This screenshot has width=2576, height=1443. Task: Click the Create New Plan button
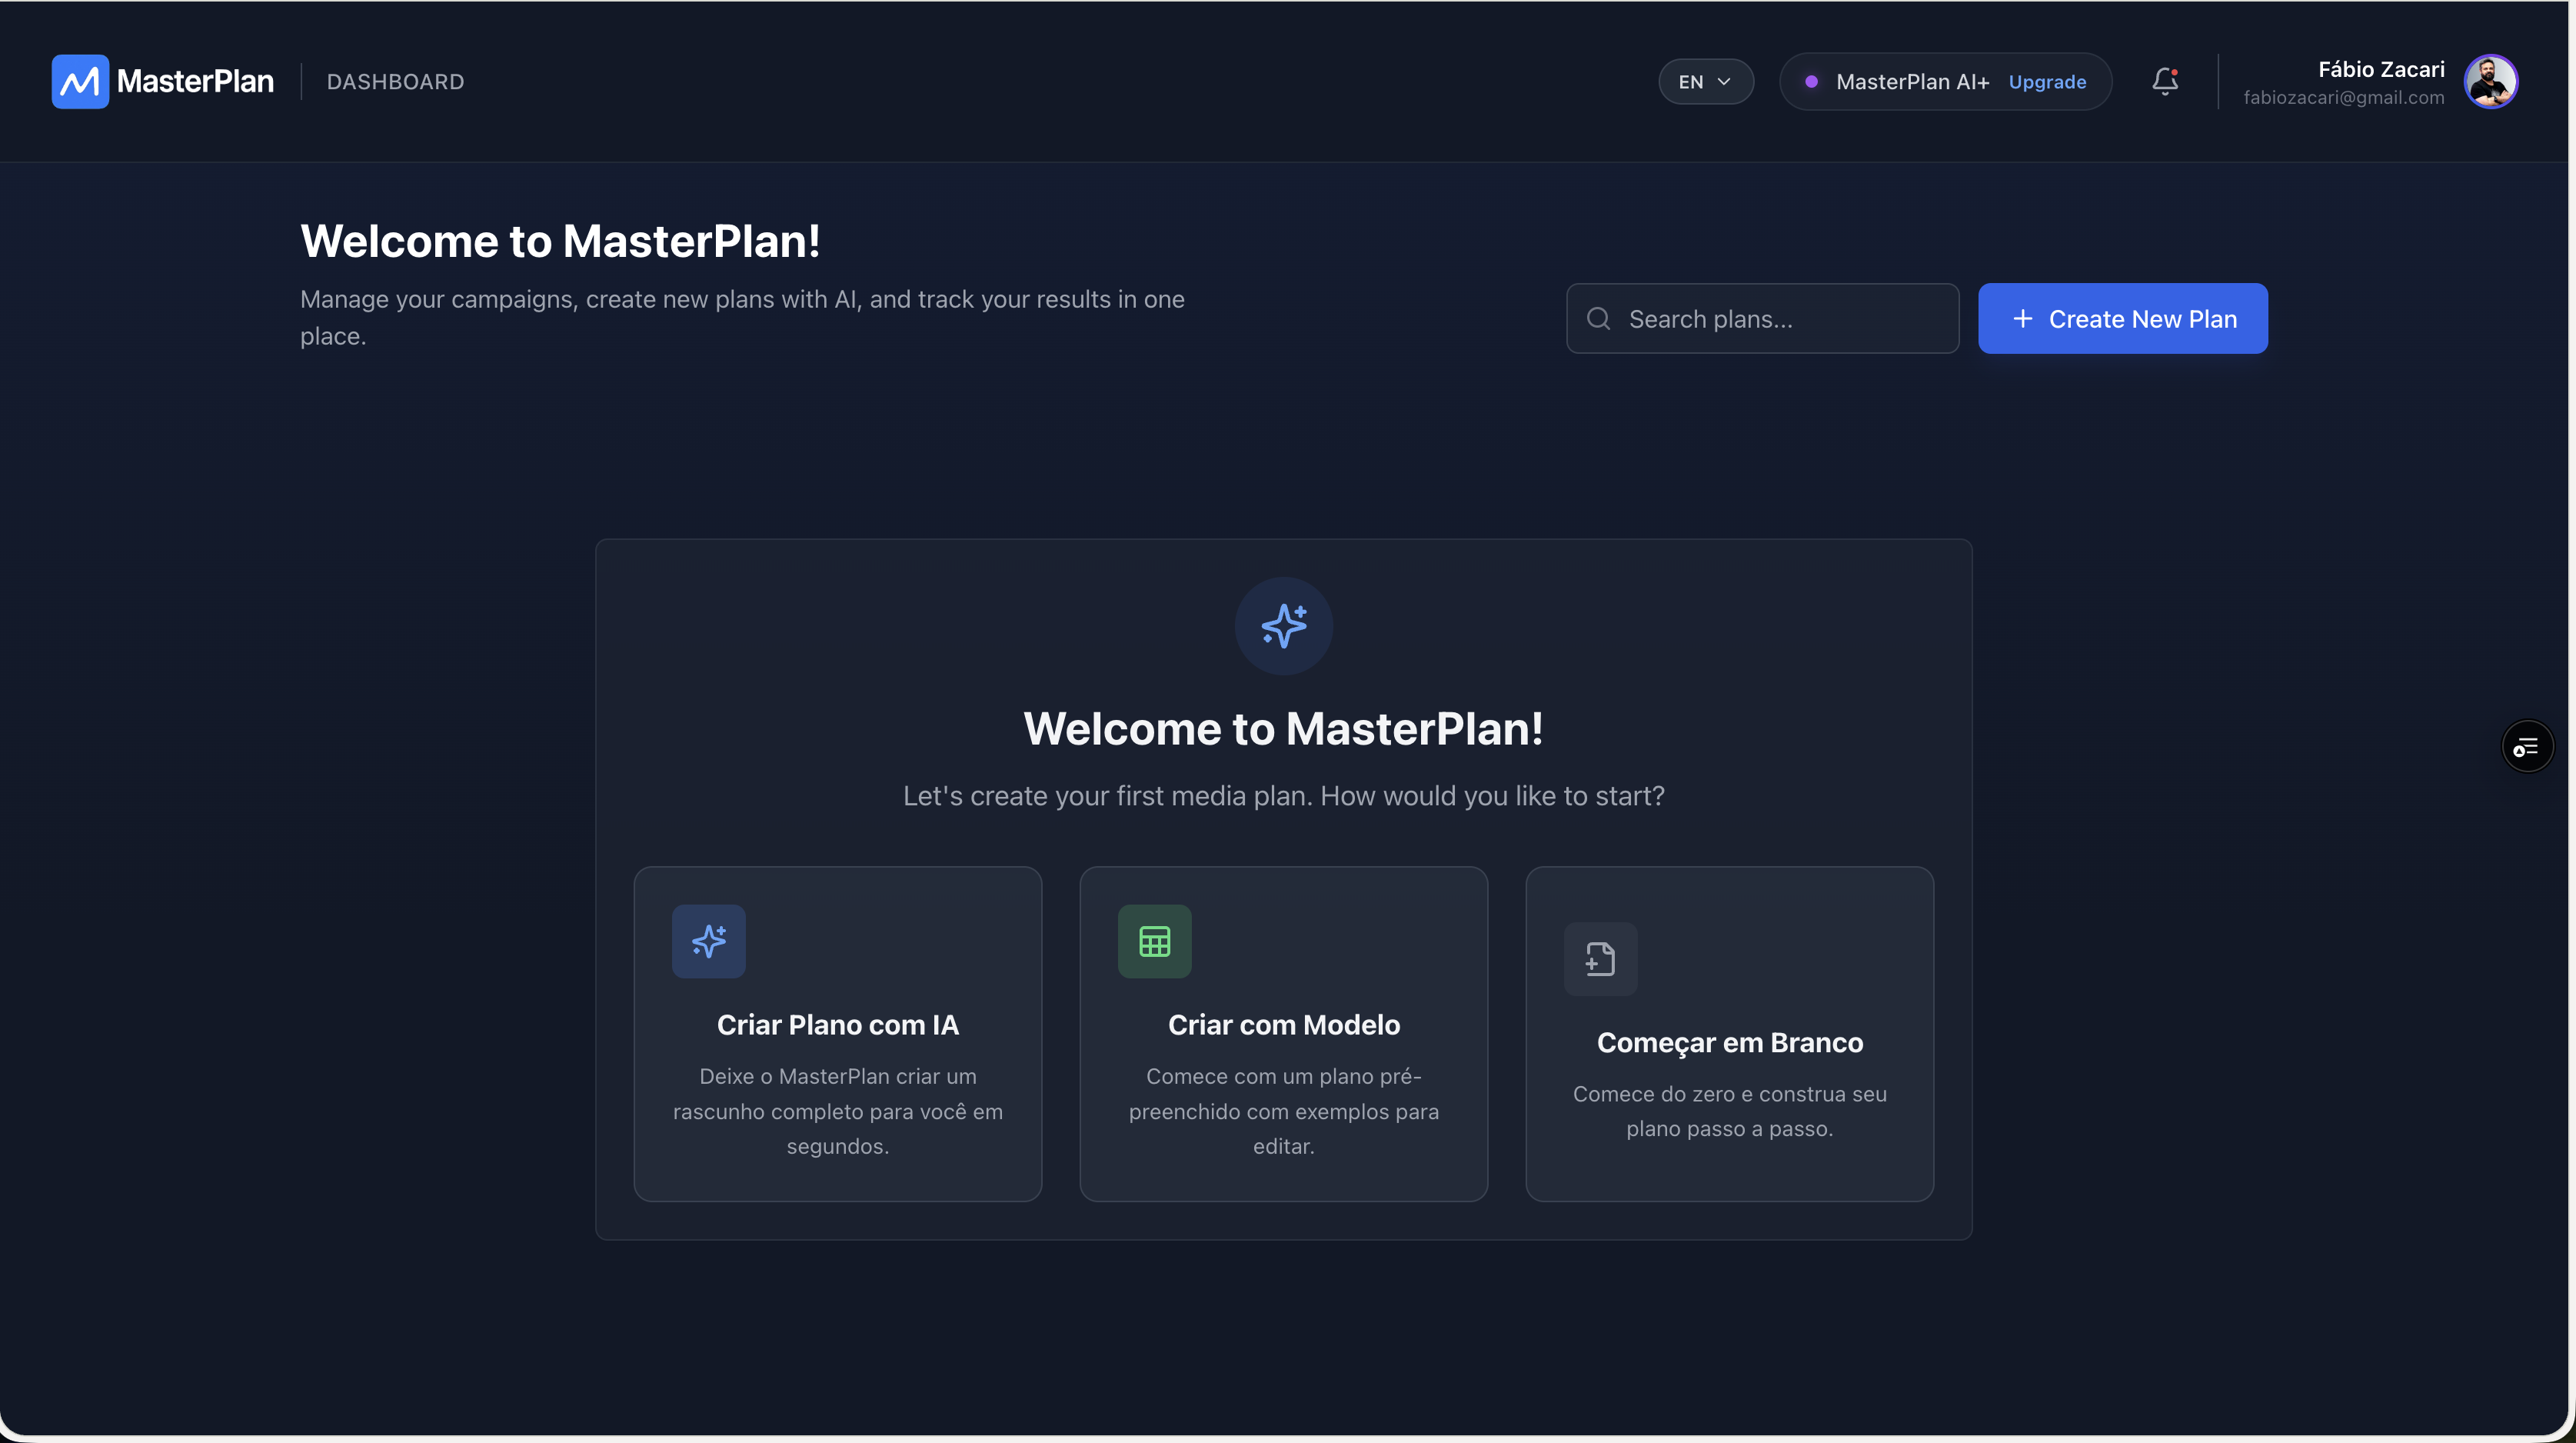coord(2123,318)
